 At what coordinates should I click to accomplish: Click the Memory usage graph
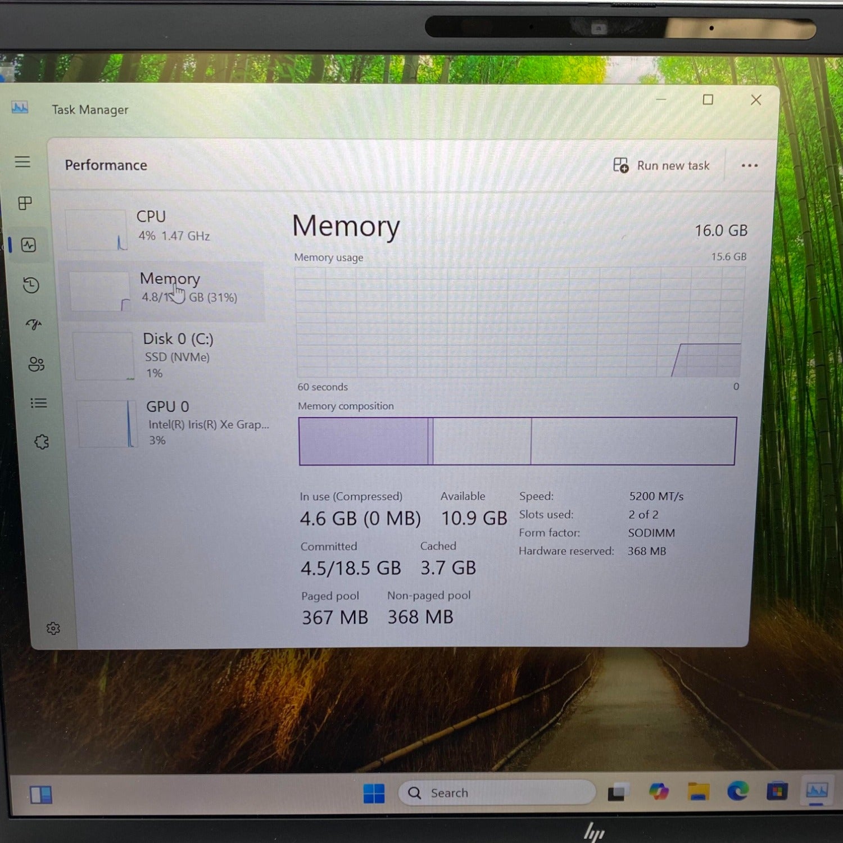tap(520, 322)
